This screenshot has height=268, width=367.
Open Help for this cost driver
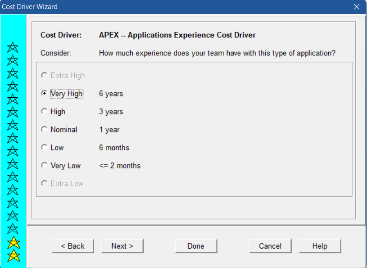(x=320, y=246)
